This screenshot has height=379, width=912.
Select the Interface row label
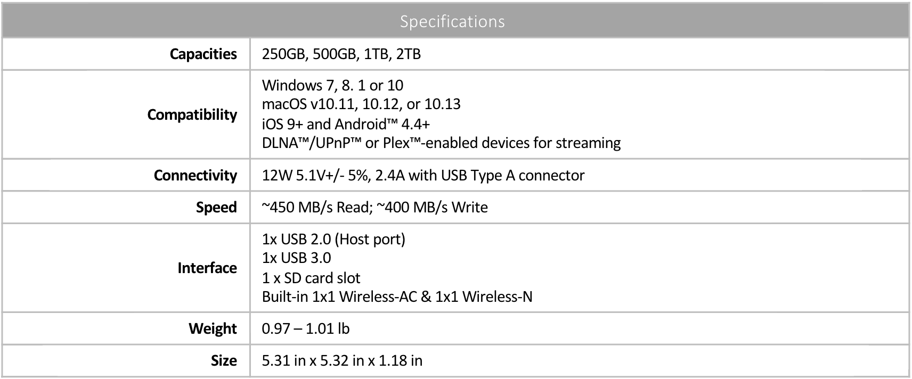207,268
